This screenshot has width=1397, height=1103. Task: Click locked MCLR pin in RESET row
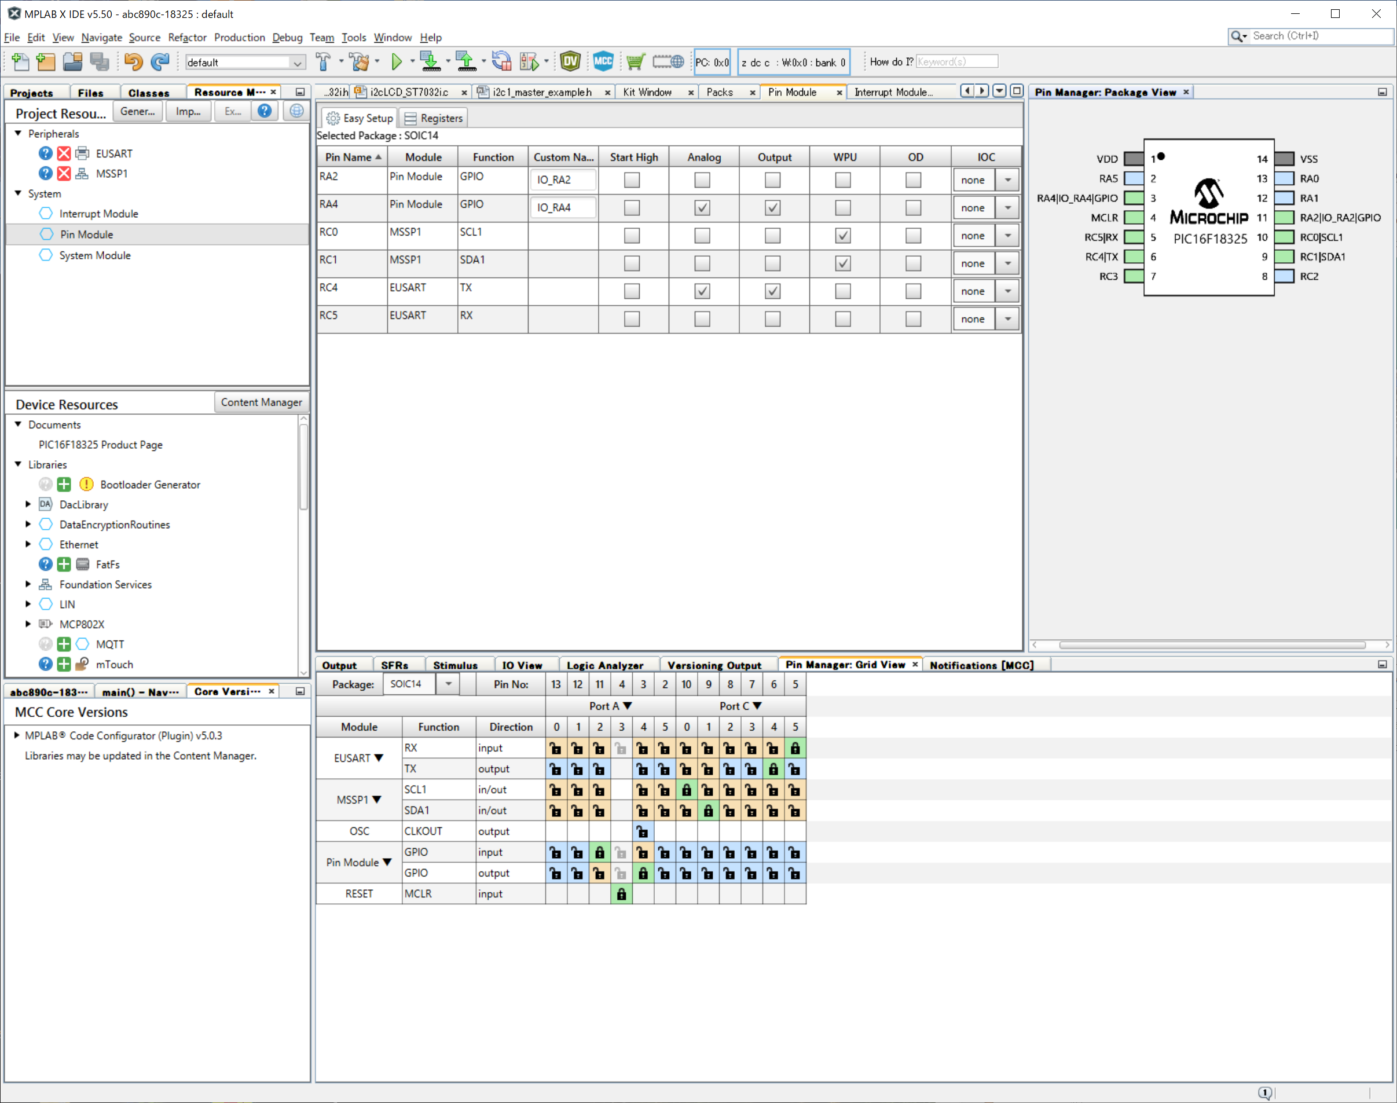point(621,895)
